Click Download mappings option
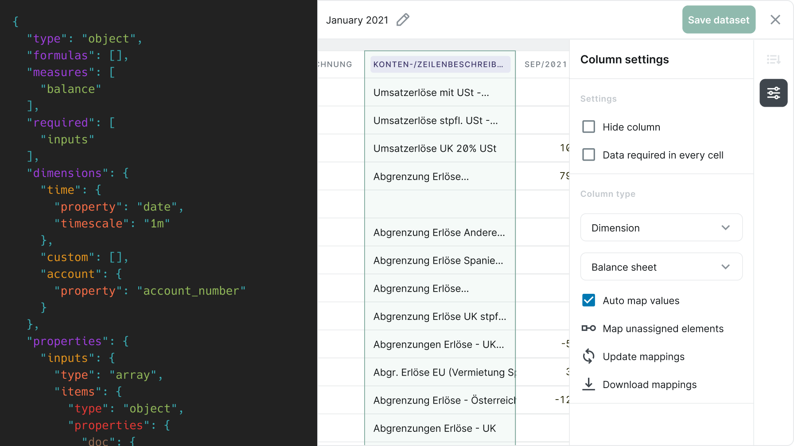The image size is (794, 446). 650,384
